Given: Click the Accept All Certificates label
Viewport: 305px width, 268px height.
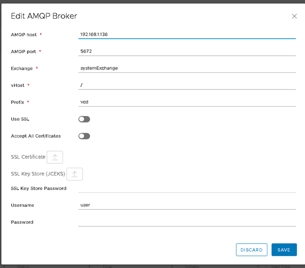Looking at the screenshot, I should [36, 136].
